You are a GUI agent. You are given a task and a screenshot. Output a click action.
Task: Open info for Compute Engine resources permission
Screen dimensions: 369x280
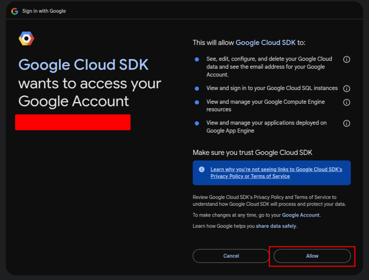[346, 102]
